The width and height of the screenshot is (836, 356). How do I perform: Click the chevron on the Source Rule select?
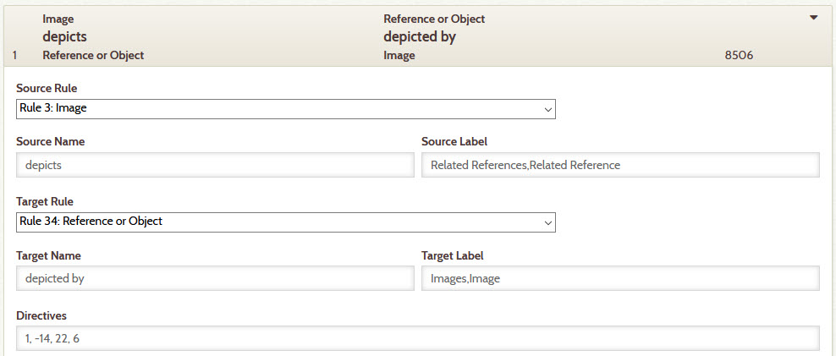click(547, 109)
